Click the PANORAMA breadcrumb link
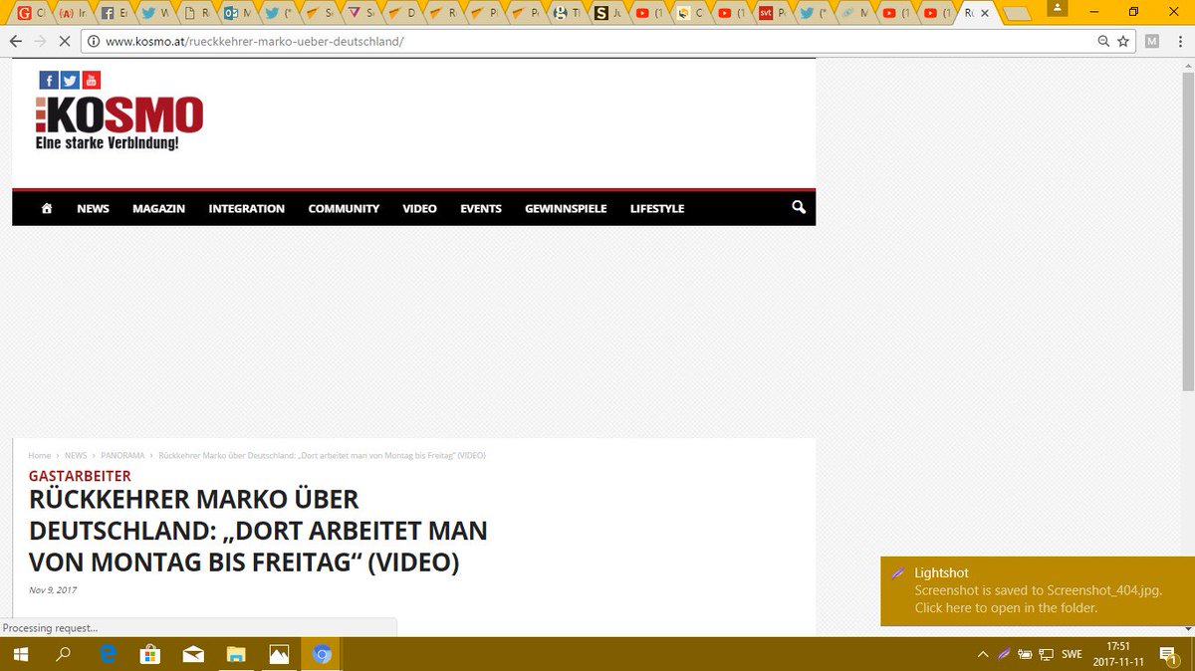This screenshot has height=671, width=1195. coord(121,455)
